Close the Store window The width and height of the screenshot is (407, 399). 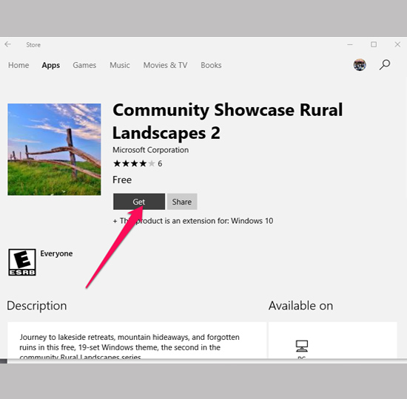coord(397,44)
